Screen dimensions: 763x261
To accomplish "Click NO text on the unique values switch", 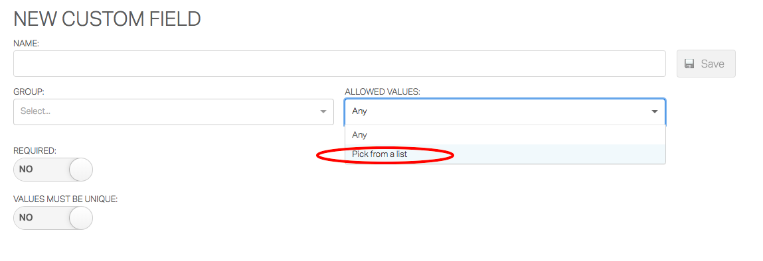I will (26, 218).
